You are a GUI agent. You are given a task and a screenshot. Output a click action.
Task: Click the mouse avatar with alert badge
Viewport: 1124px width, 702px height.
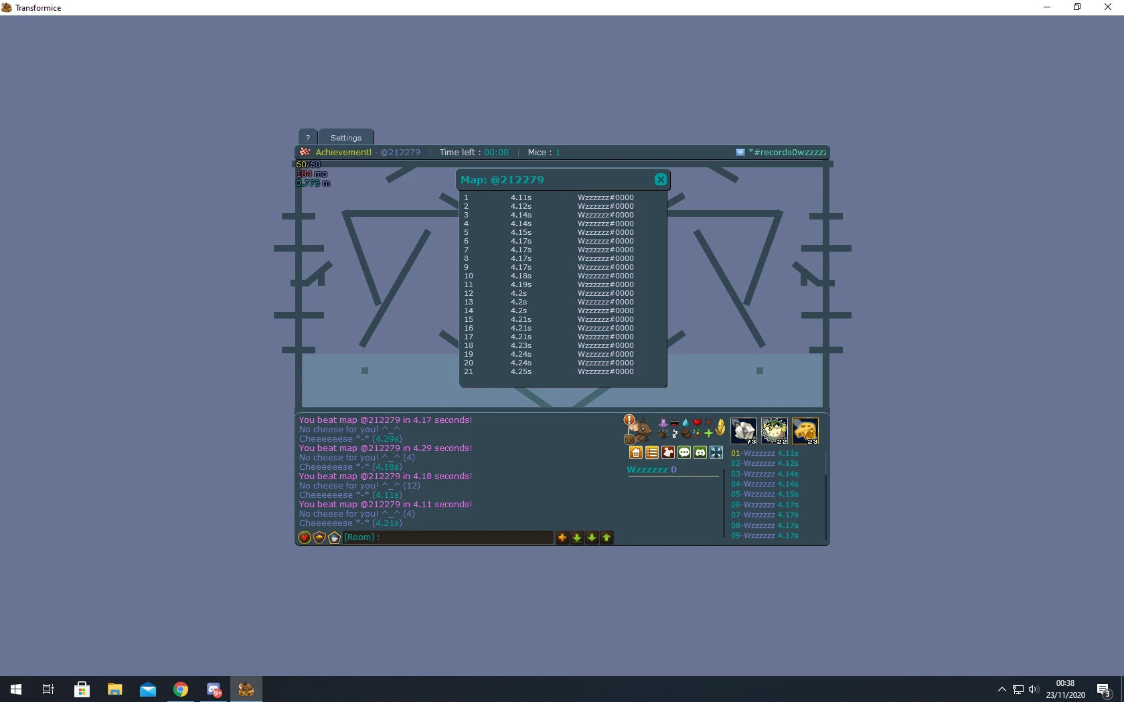638,430
